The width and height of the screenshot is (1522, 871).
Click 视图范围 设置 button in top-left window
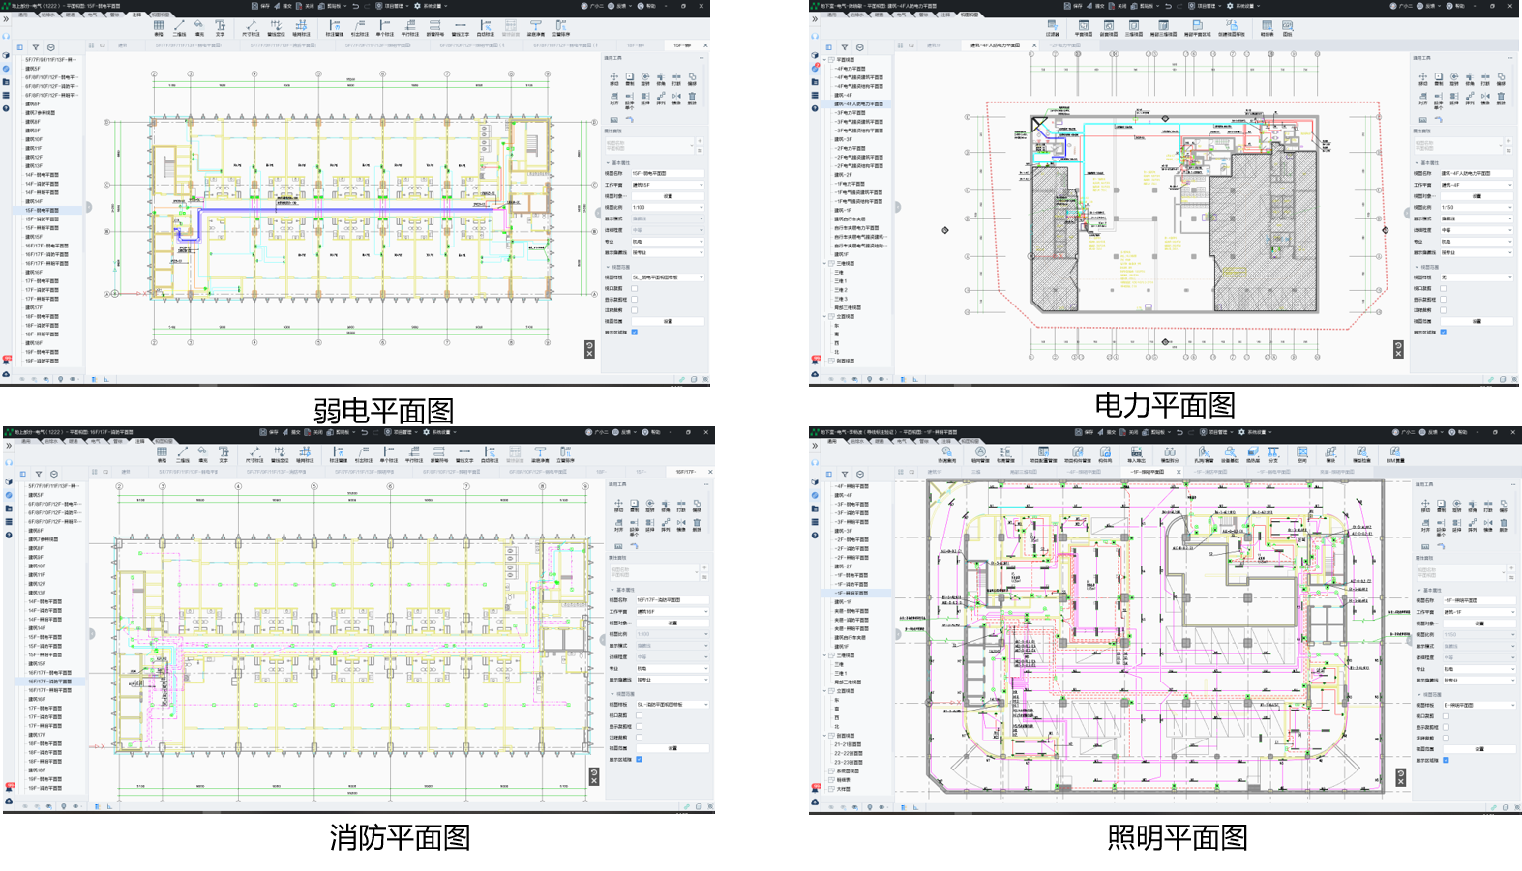[x=668, y=321]
